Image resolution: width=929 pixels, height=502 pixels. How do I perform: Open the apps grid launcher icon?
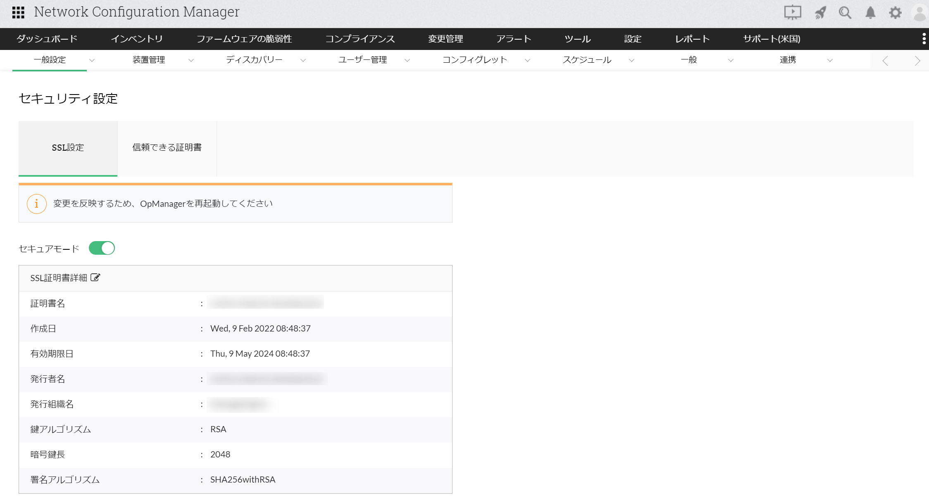click(x=18, y=12)
